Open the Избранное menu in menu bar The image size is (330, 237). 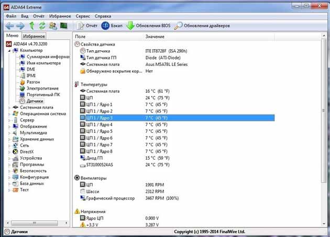point(60,16)
